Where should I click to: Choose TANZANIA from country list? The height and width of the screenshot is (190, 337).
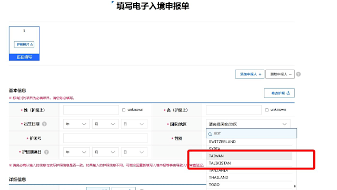pos(249,170)
